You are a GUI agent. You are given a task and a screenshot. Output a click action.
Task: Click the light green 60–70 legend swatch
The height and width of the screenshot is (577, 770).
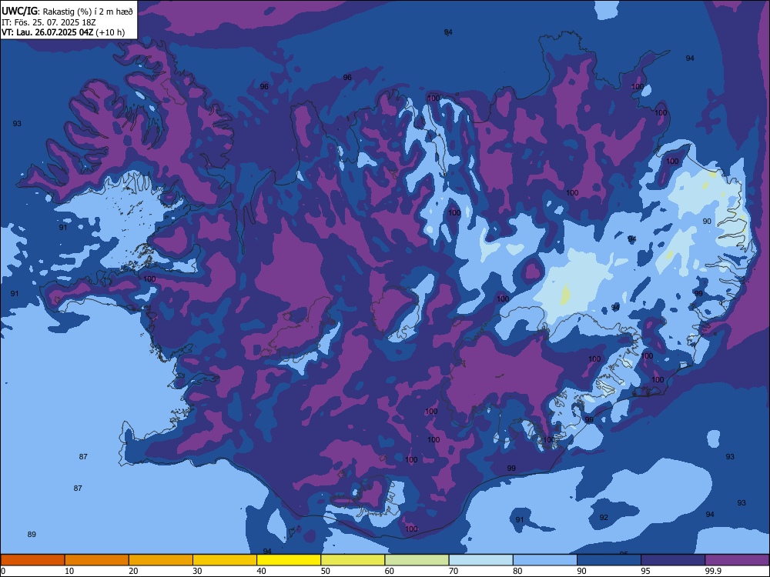417,560
